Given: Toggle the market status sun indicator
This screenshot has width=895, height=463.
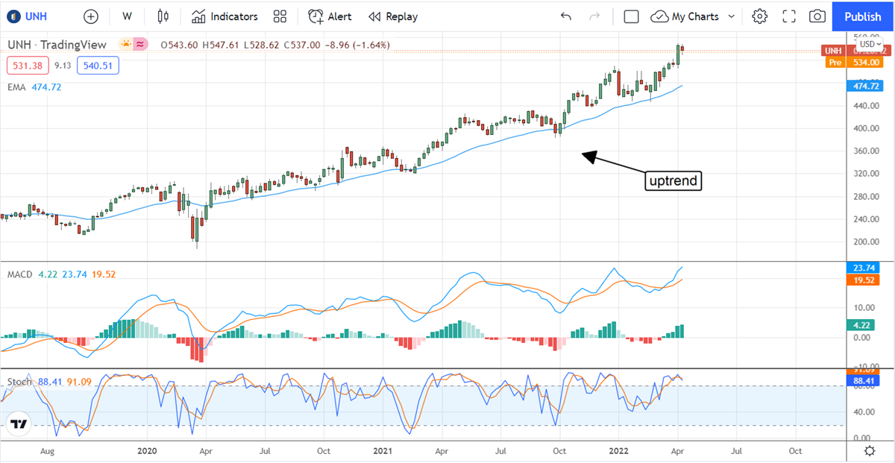Looking at the screenshot, I should [x=127, y=45].
